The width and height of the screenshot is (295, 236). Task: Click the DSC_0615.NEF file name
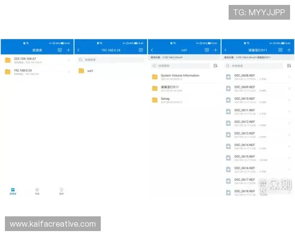[x=244, y=156]
